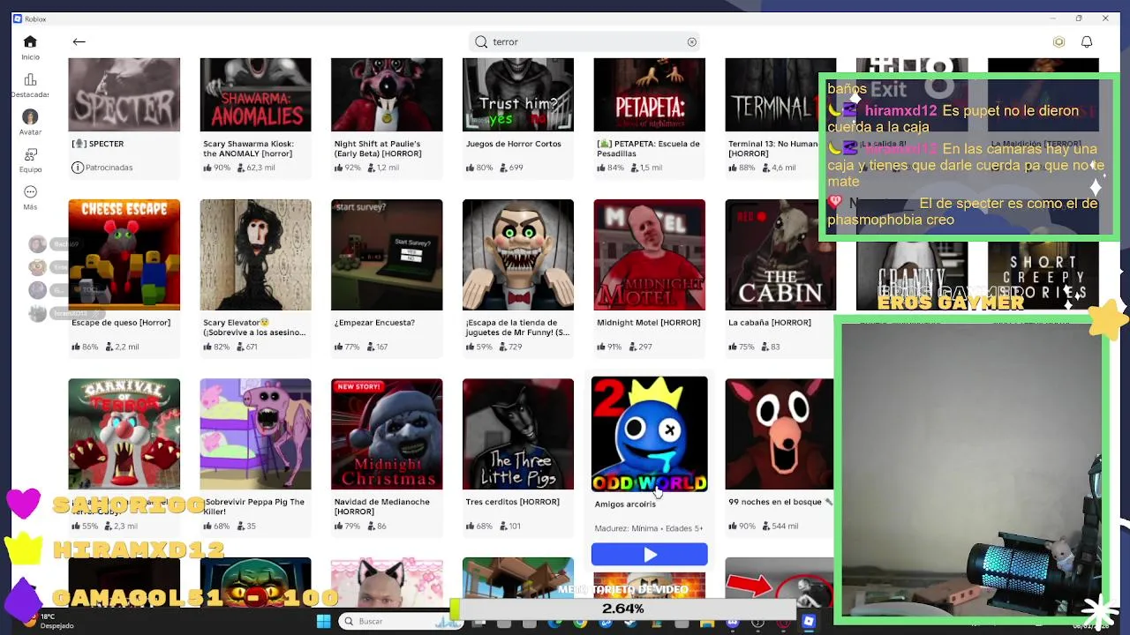Viewport: 1130px width, 635px height.
Task: Go back using the arrow button
Action: click(x=79, y=41)
